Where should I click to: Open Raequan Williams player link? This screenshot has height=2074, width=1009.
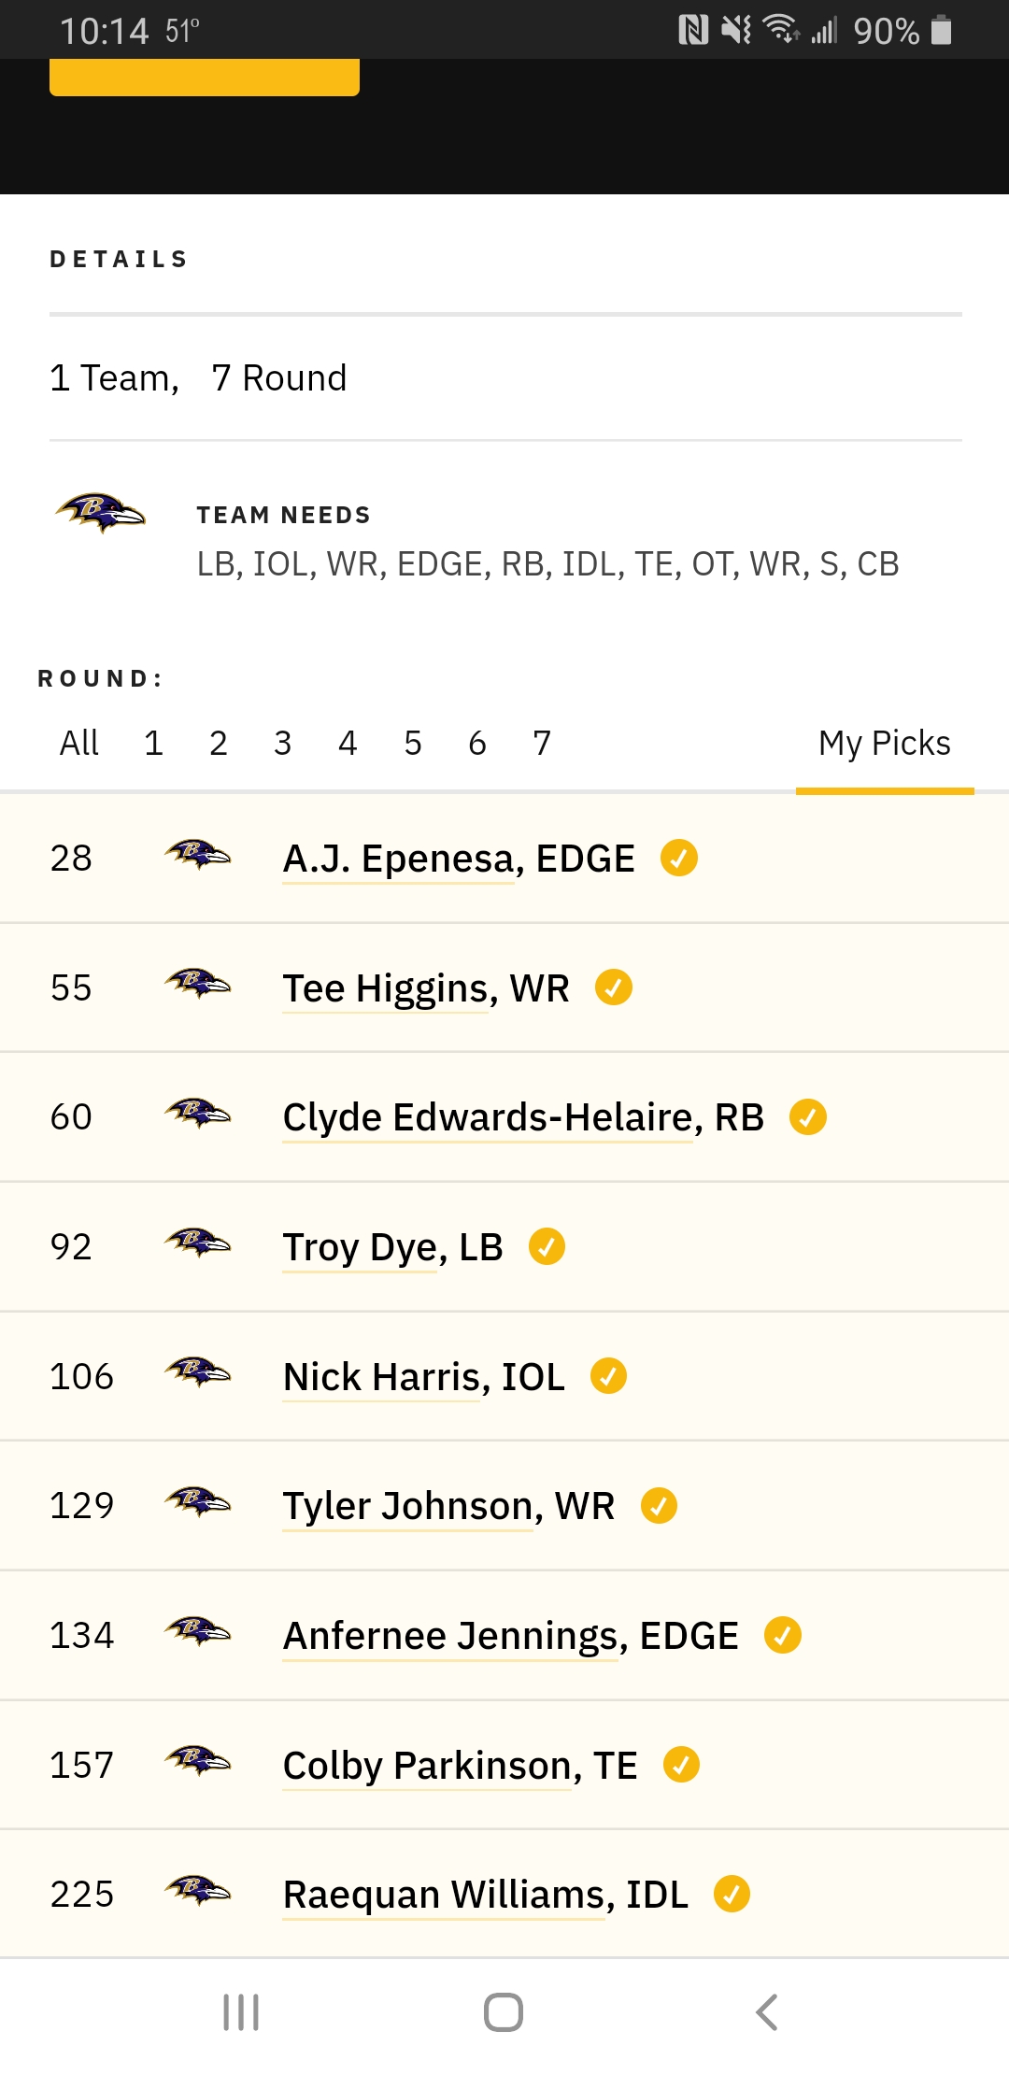(x=486, y=1895)
